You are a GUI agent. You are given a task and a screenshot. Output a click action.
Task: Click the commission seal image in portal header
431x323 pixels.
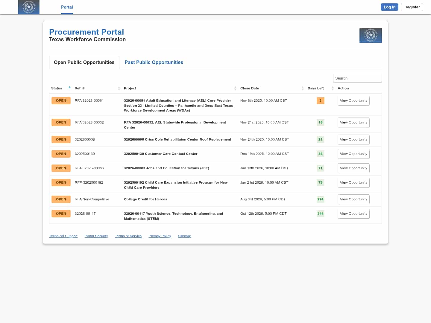(x=371, y=35)
